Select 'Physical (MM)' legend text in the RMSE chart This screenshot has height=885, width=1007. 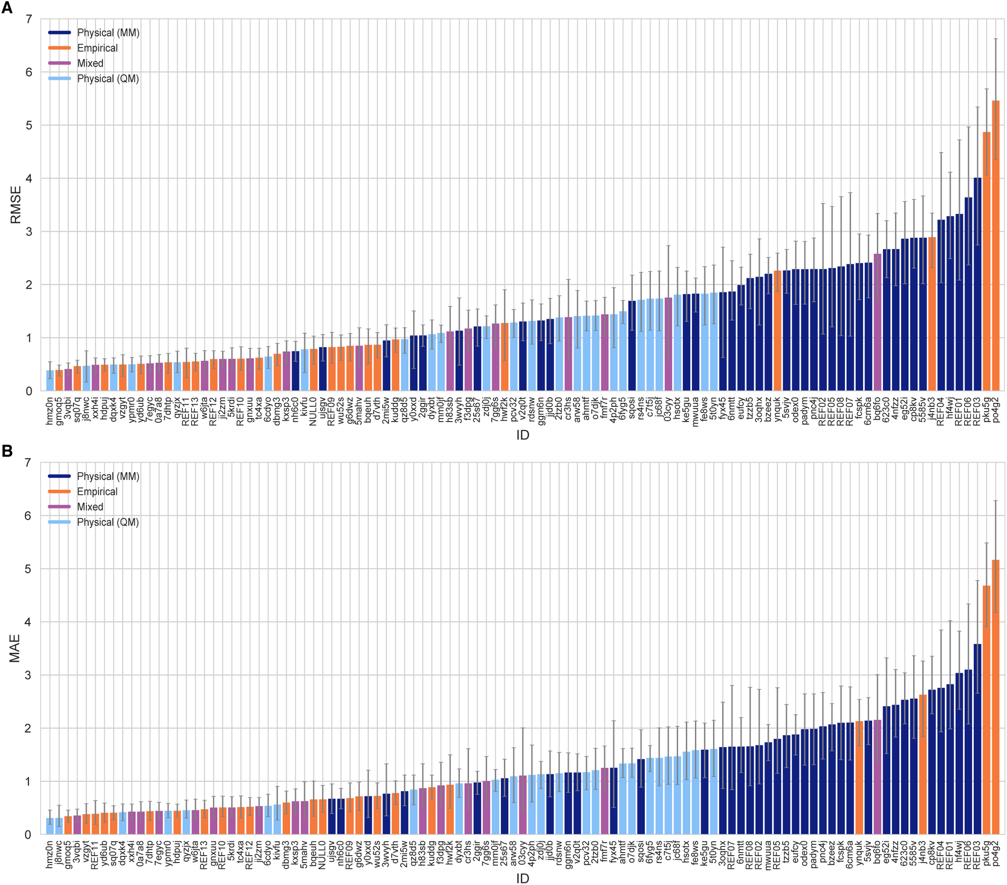108,33
